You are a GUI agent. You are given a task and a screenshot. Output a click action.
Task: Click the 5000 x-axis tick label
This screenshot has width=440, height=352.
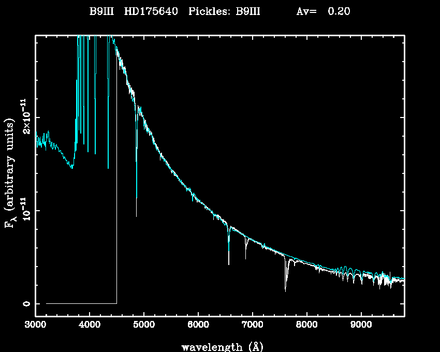tap(144, 326)
